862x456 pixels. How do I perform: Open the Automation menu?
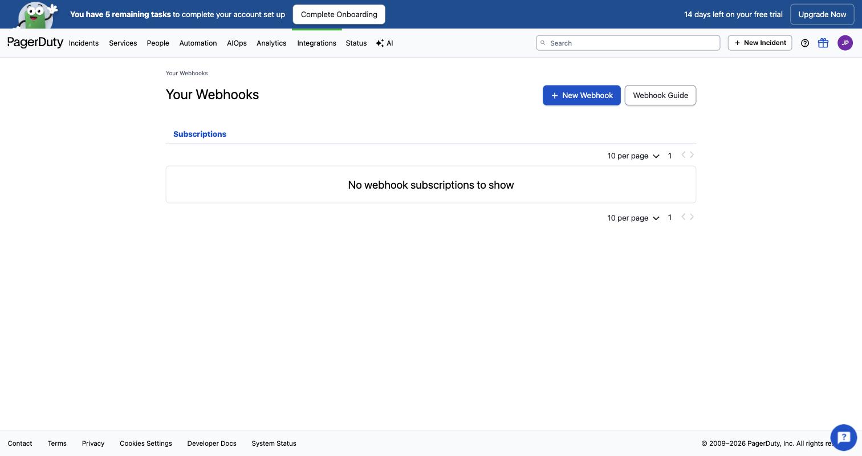[198, 43]
